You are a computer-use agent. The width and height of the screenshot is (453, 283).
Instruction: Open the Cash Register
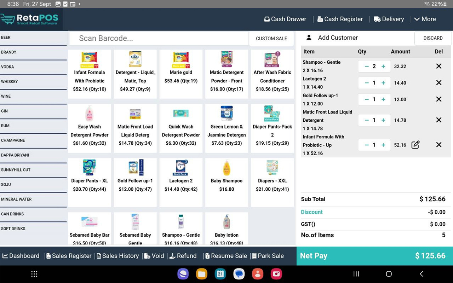340,19
